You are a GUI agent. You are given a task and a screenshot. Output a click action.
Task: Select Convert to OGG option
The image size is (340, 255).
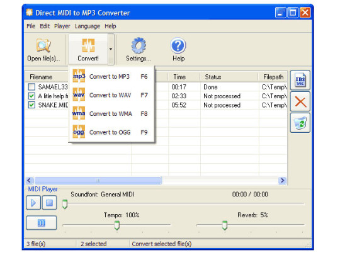coord(111,132)
